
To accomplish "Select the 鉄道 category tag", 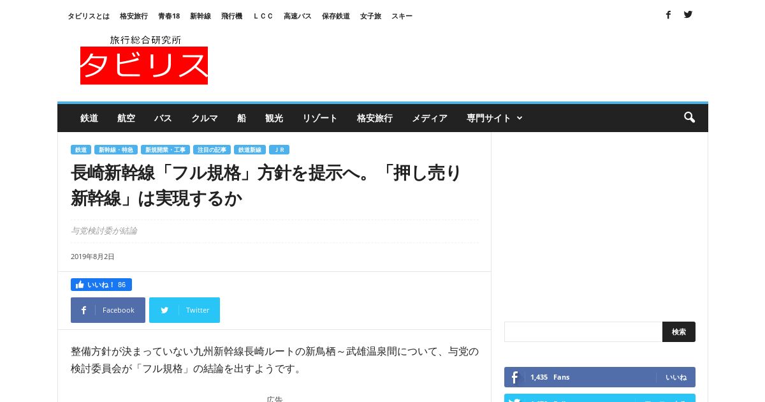I will point(81,150).
